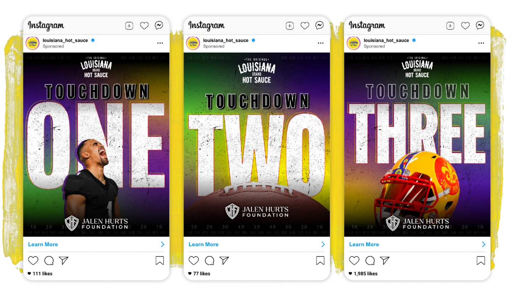Click the Instagram logo on the first card
Viewport: 507px width, 297px height.
tap(46, 26)
